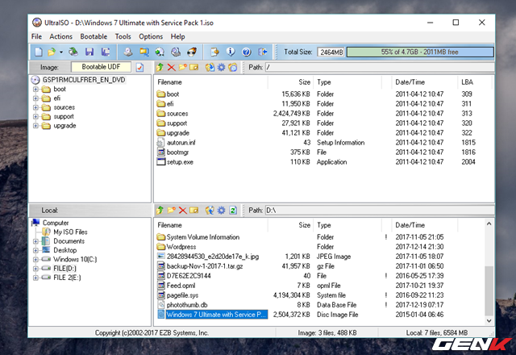
Task: Open the Bootable menu
Action: click(94, 36)
